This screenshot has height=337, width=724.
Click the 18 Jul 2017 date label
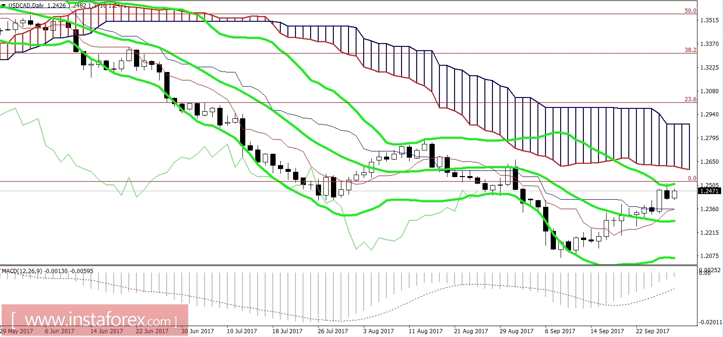pos(288,331)
